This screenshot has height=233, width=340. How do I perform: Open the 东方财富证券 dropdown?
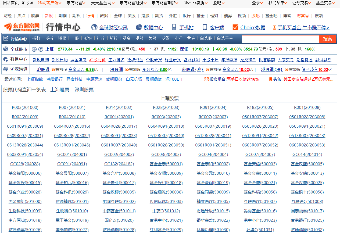[133, 3]
